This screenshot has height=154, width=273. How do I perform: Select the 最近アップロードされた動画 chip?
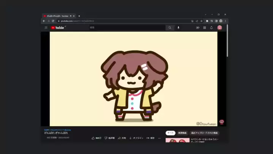(205, 133)
